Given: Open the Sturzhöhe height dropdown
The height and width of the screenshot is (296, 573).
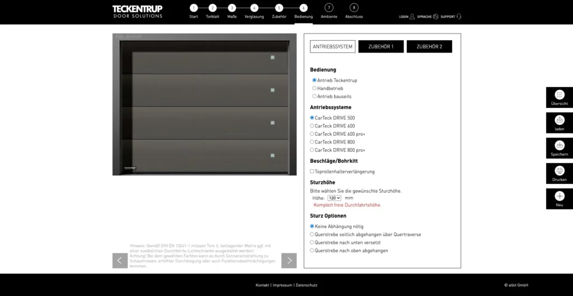Looking at the screenshot, I should [334, 198].
